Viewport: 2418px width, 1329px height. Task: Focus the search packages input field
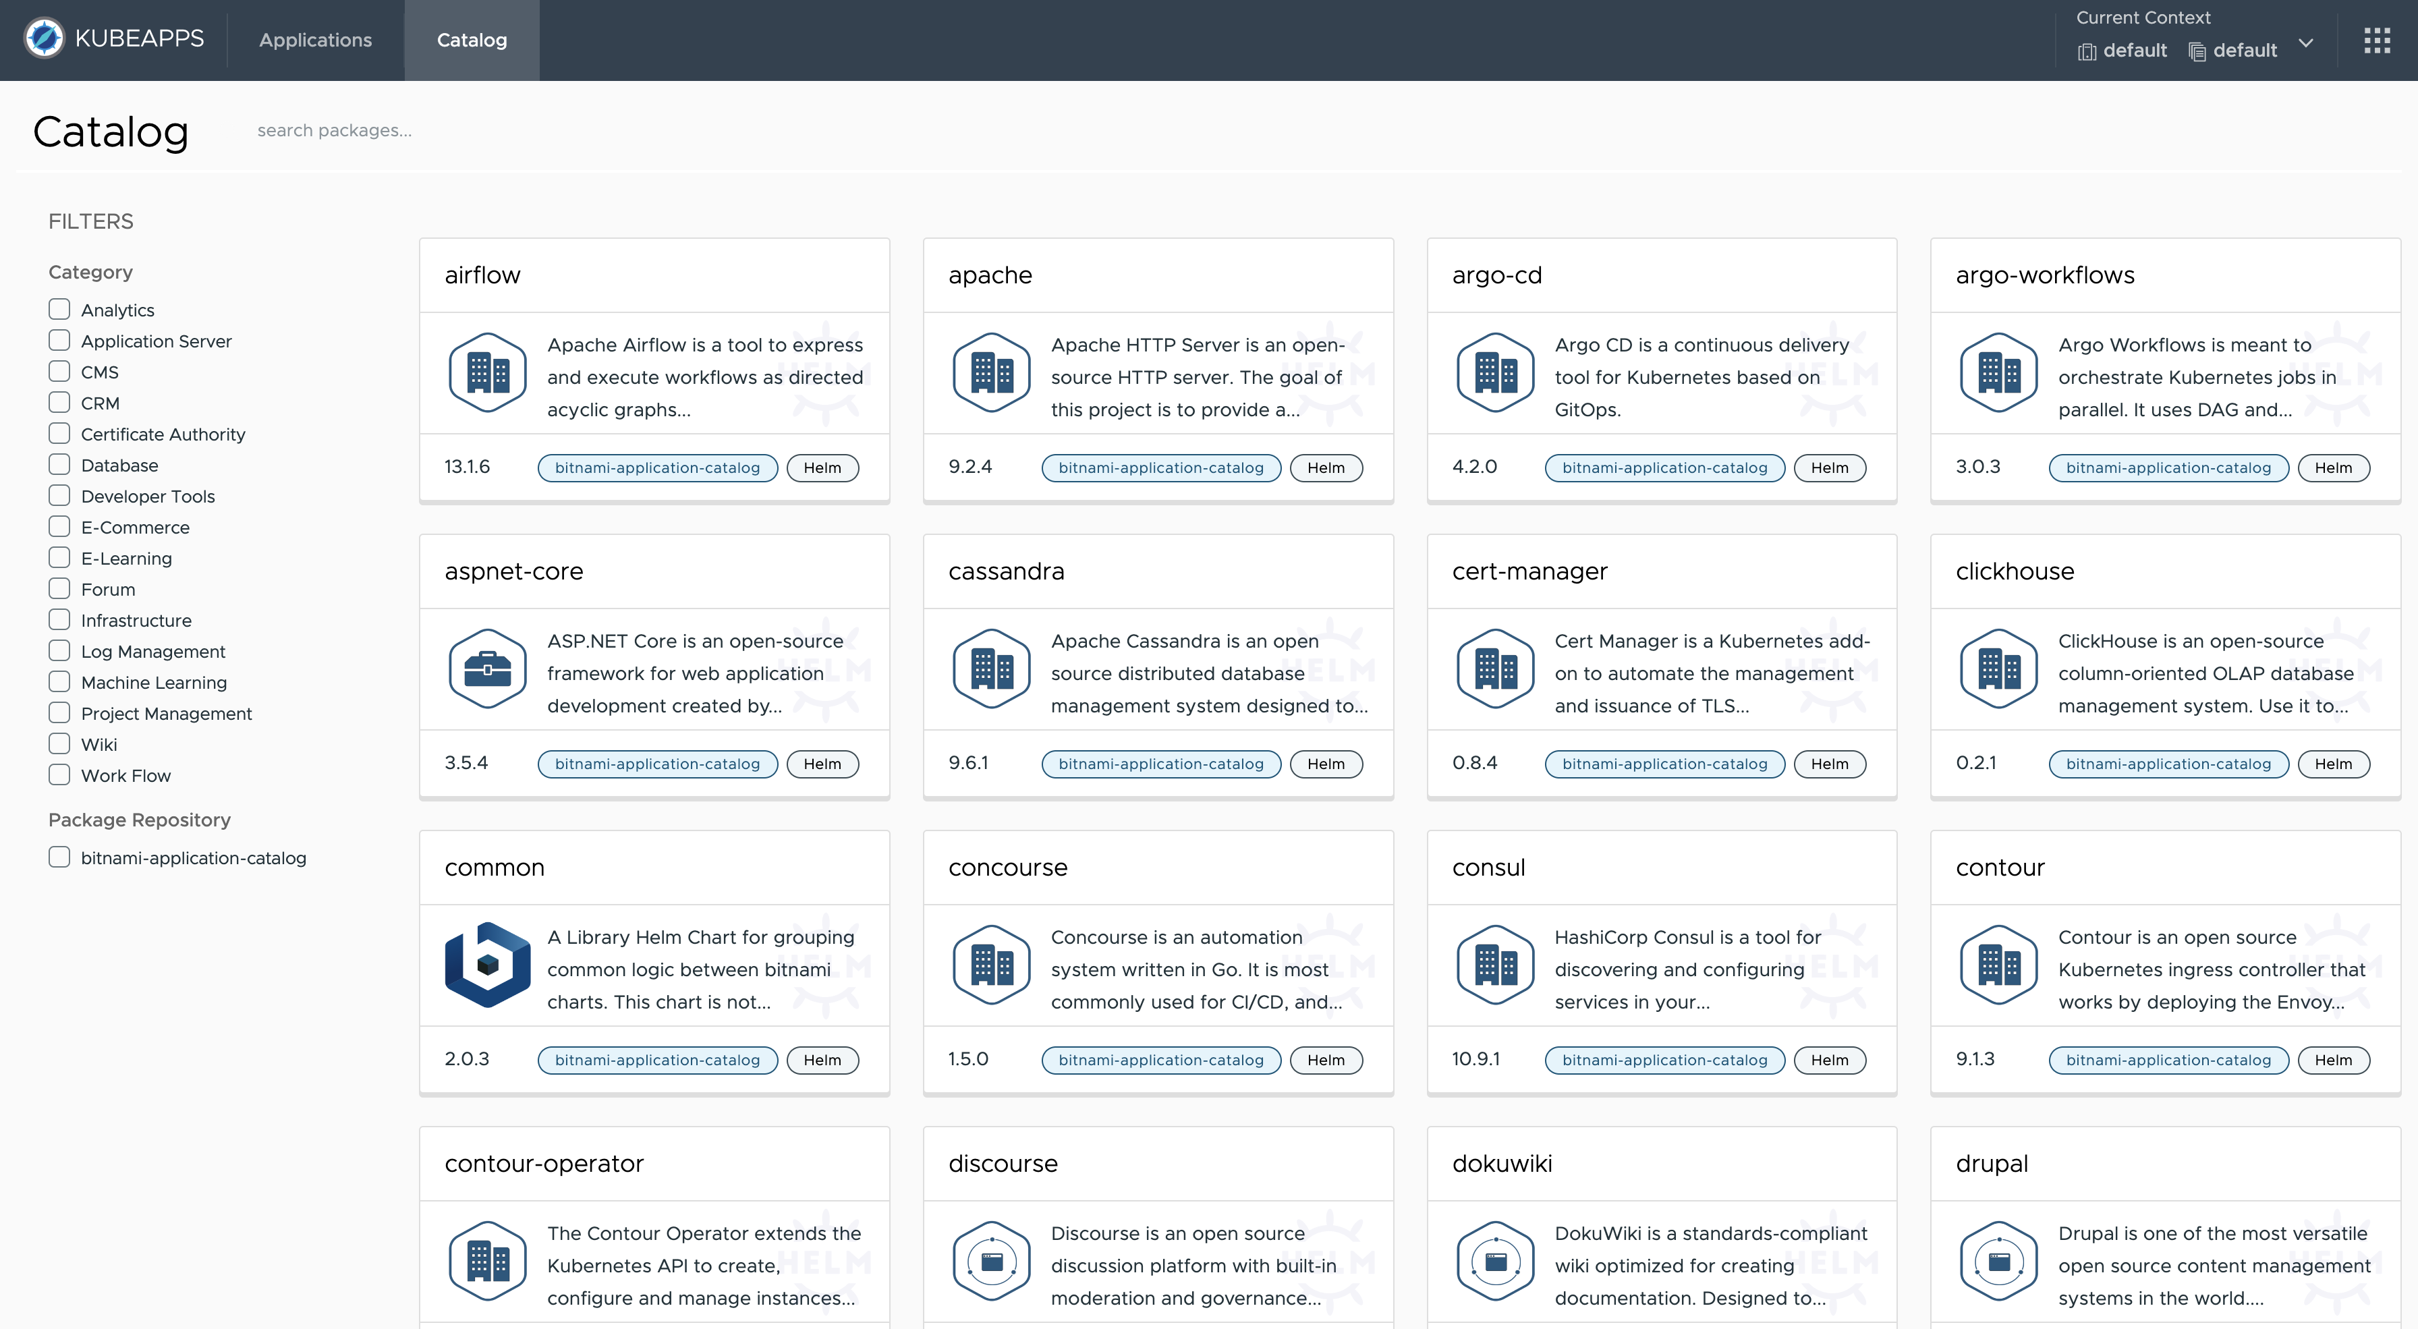click(x=563, y=130)
